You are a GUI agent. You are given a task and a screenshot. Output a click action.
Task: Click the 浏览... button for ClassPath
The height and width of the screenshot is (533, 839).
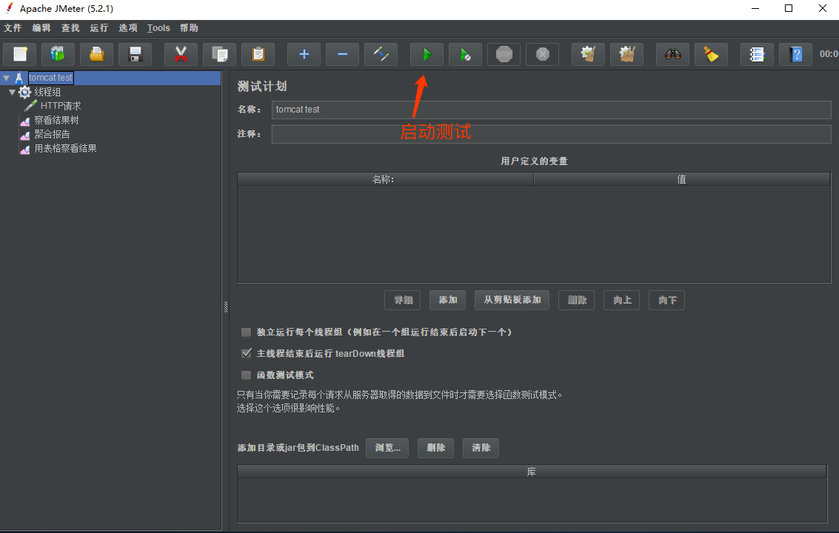[x=387, y=448]
